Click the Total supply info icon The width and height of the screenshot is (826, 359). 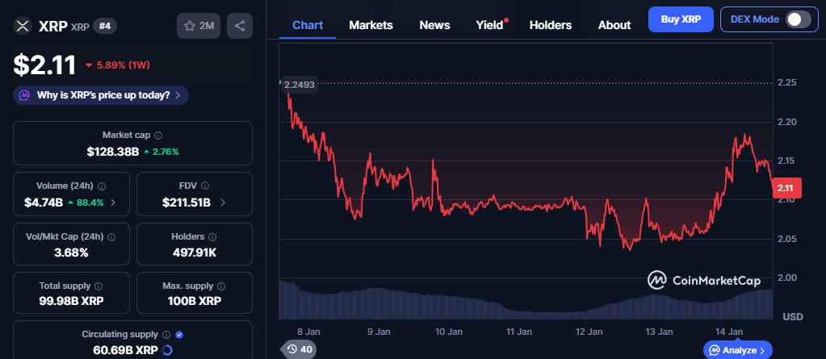coord(99,286)
